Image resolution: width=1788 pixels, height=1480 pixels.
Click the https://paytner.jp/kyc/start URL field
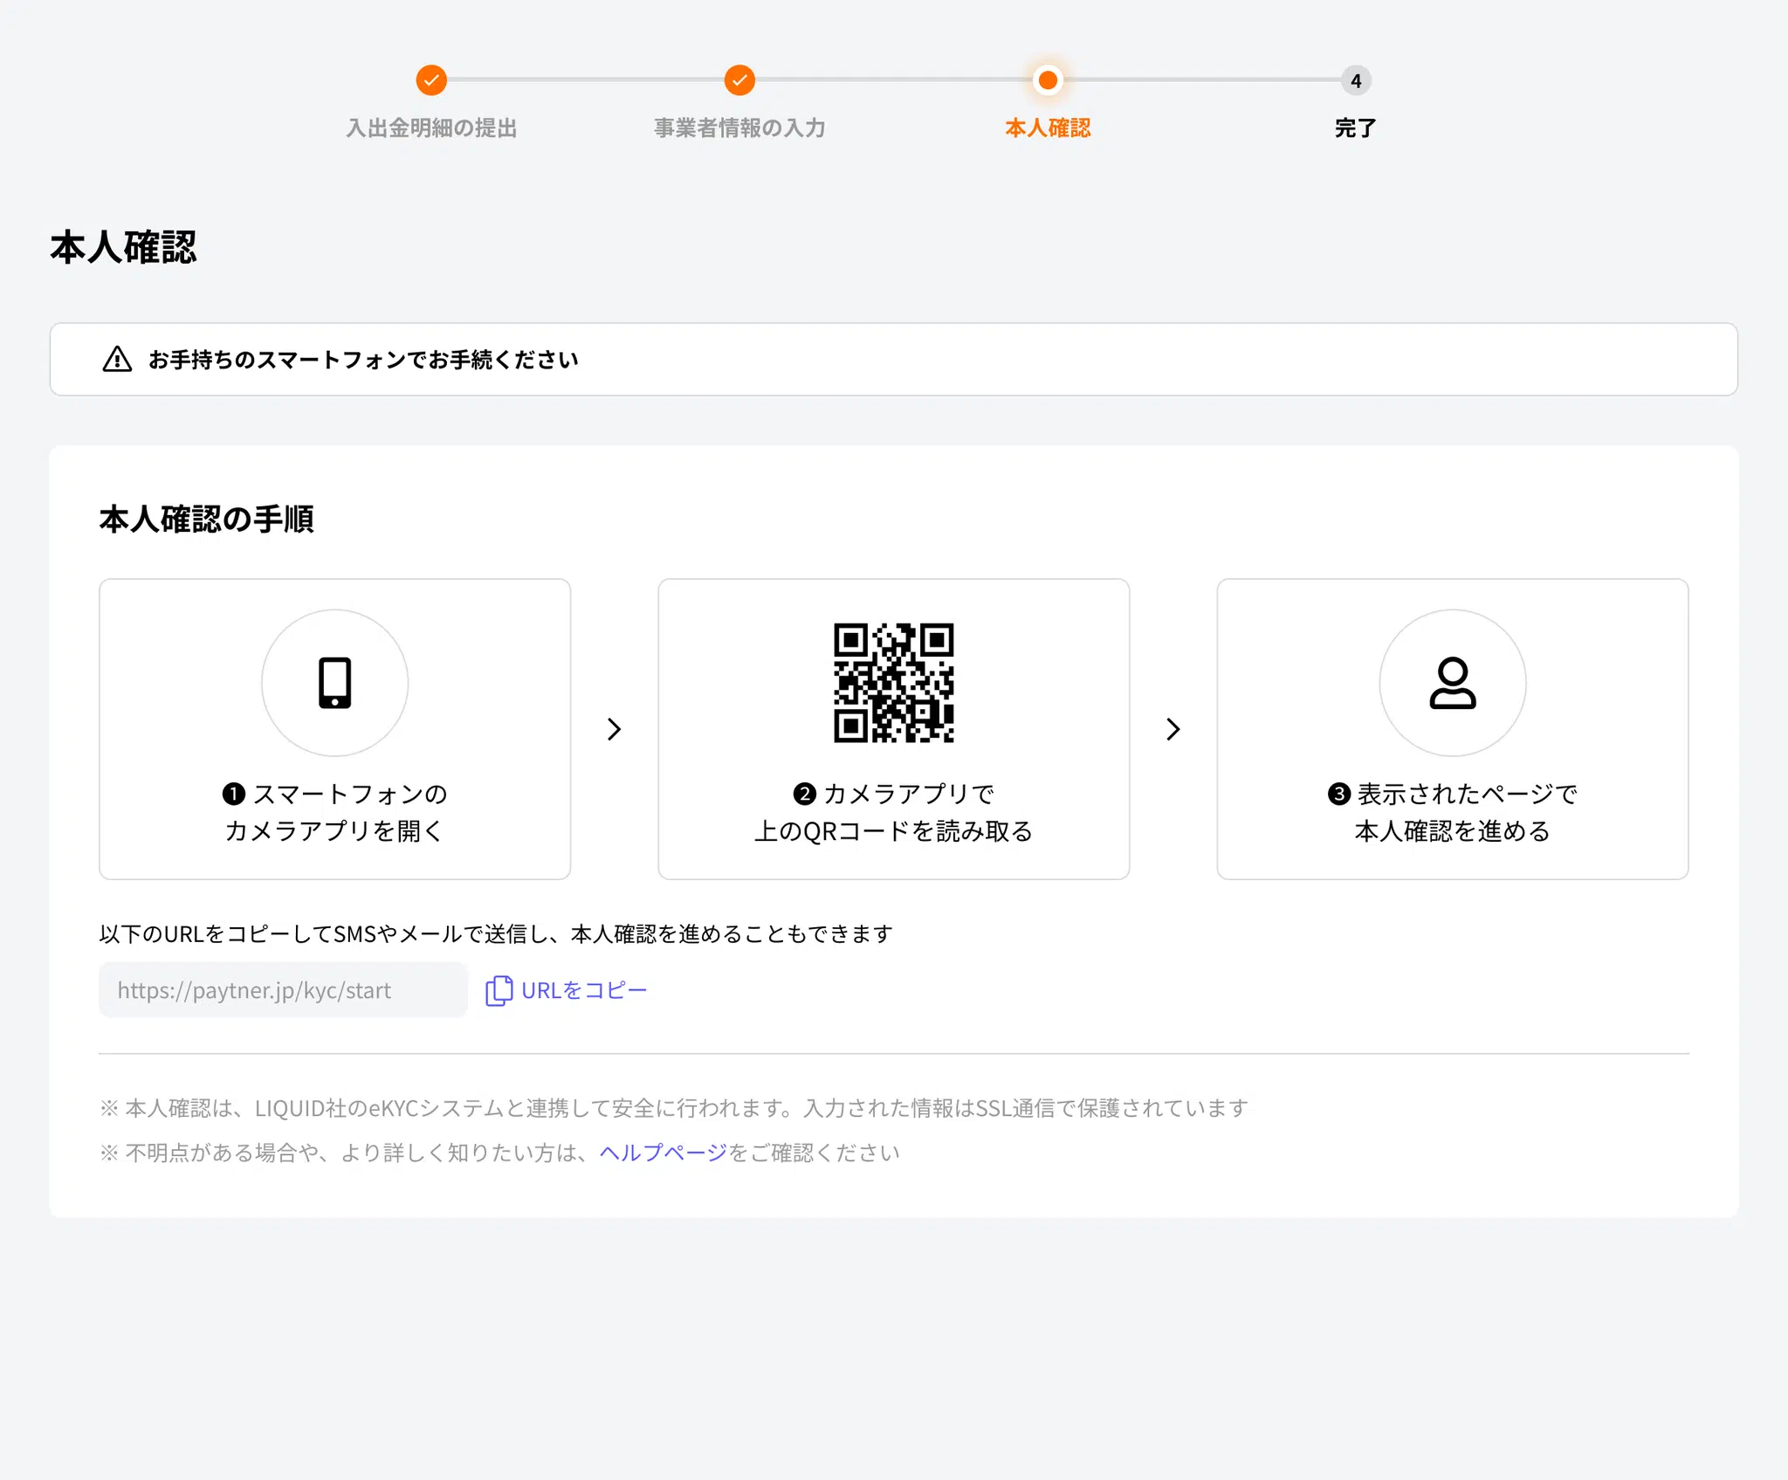click(x=283, y=990)
